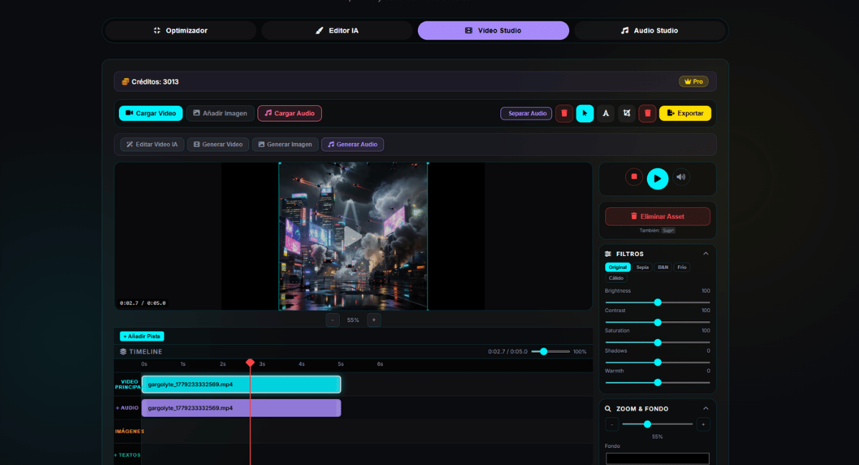
Task: Open the Video Studio tab
Action: point(493,31)
